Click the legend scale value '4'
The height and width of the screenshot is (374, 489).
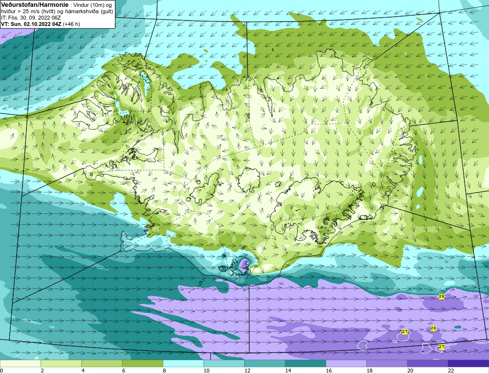(x=83, y=371)
